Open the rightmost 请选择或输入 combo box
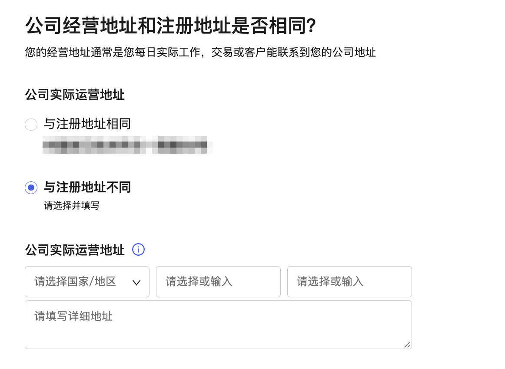505x369 pixels. click(x=349, y=282)
